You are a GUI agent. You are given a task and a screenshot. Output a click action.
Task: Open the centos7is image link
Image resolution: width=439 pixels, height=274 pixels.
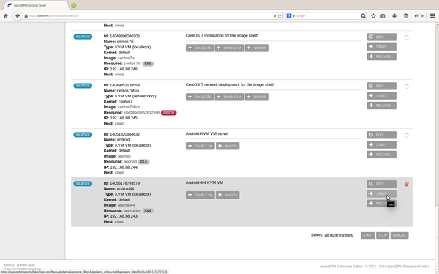(126, 58)
